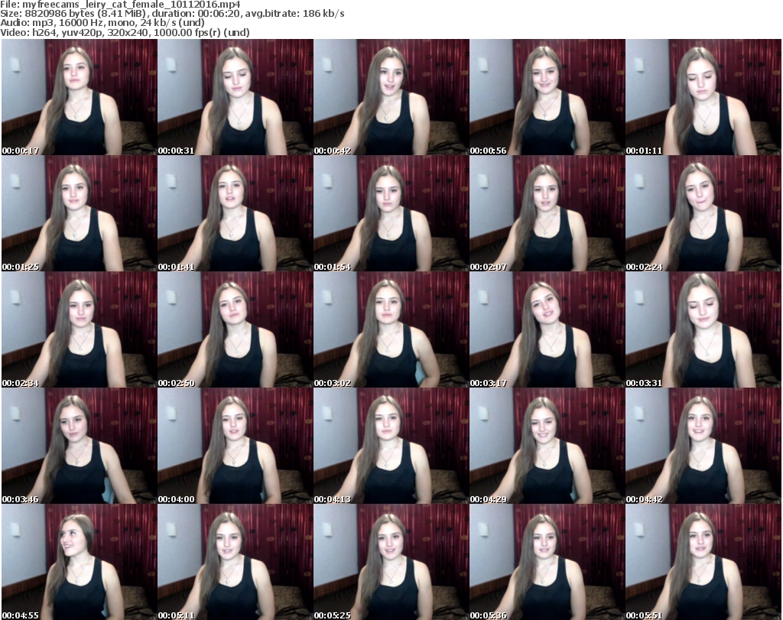Select the thumbnail stamped 00:00:31

pyautogui.click(x=236, y=97)
